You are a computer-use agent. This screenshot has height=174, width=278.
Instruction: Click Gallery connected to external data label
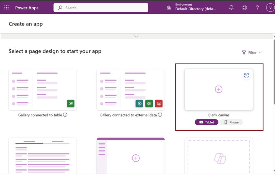click(x=128, y=115)
